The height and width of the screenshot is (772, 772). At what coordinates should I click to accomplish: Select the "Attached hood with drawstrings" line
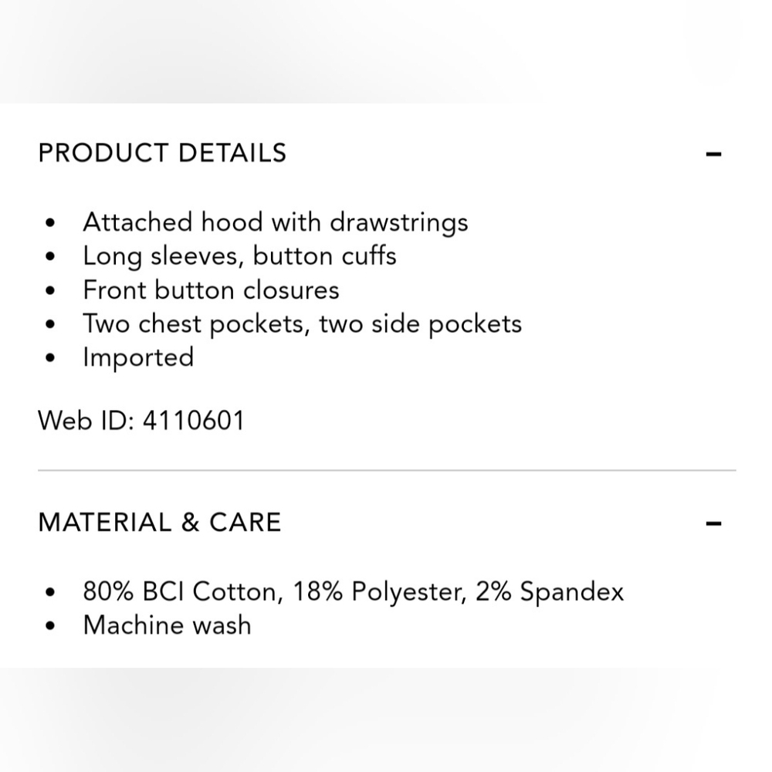click(275, 222)
